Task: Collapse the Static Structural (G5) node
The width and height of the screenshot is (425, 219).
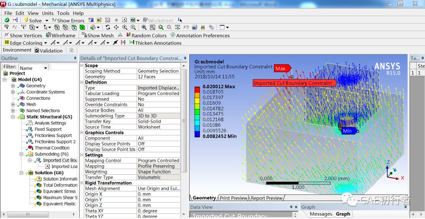Action: 13,117
